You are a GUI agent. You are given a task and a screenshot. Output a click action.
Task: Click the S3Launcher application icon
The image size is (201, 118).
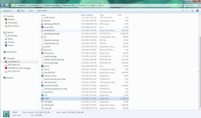click(x=42, y=53)
